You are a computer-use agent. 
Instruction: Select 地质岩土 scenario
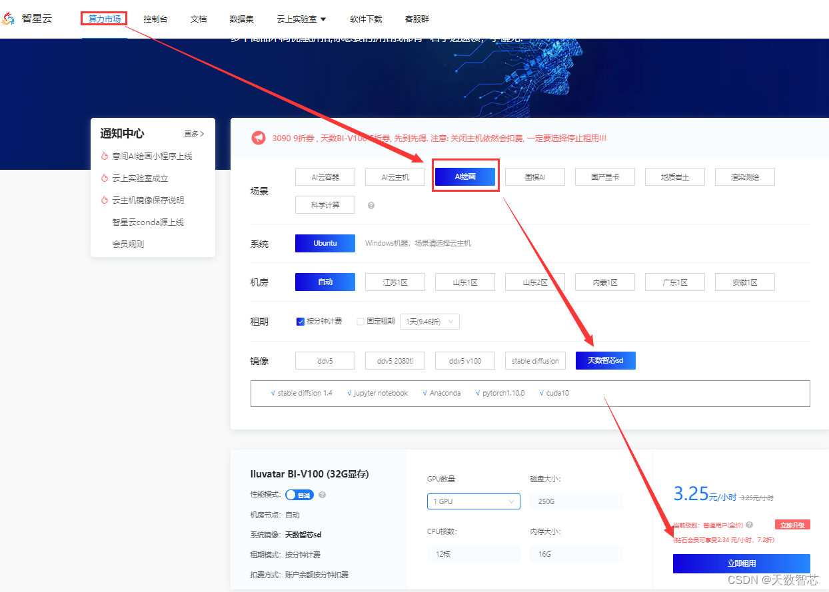pyautogui.click(x=675, y=177)
